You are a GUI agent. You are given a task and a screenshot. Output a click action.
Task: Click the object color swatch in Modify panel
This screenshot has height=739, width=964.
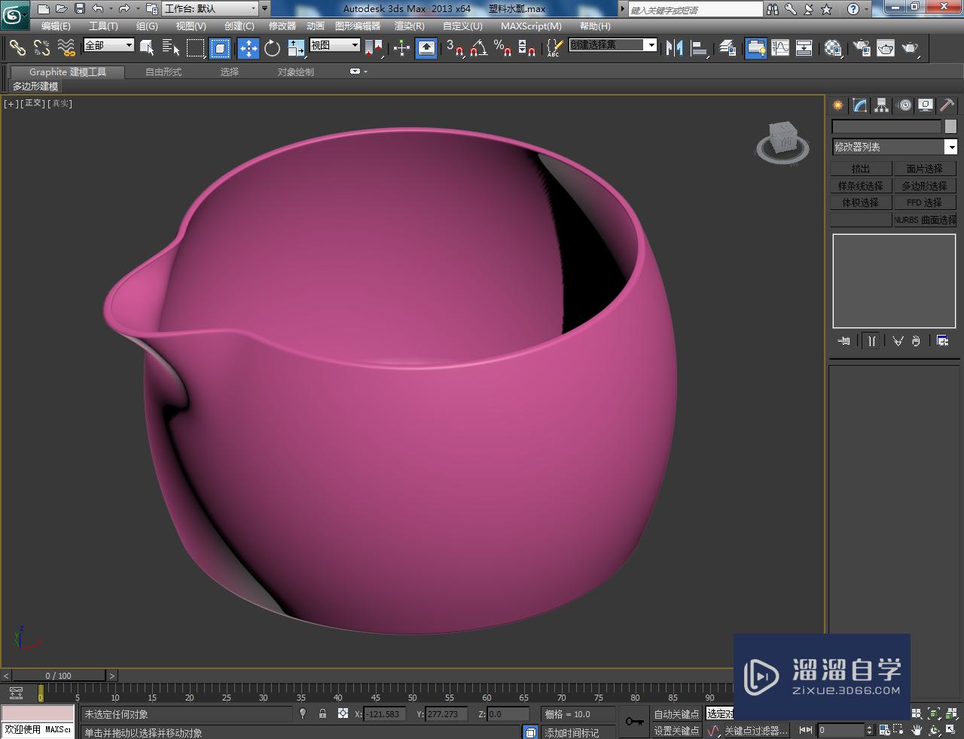click(950, 126)
